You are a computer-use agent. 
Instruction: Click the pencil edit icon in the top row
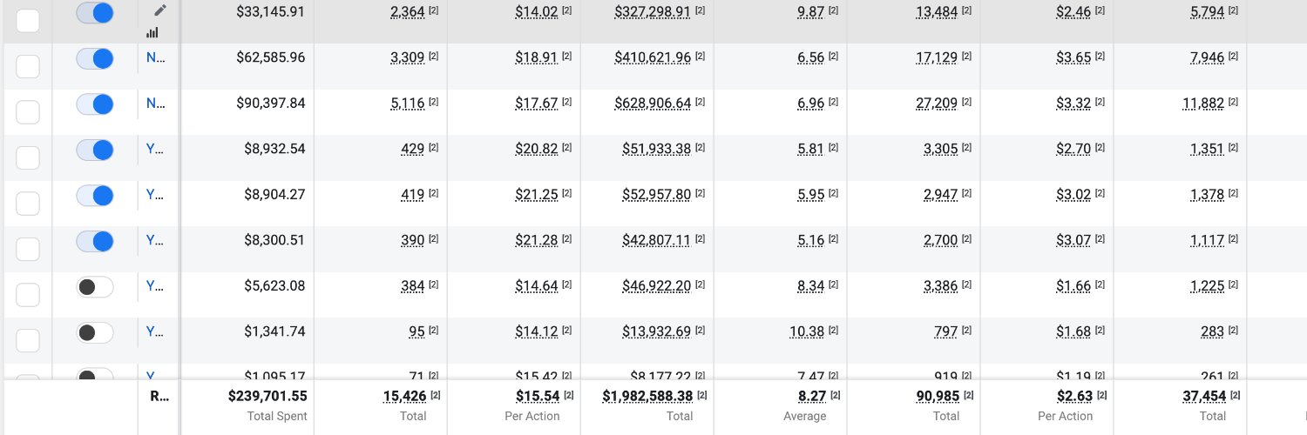[x=159, y=10]
